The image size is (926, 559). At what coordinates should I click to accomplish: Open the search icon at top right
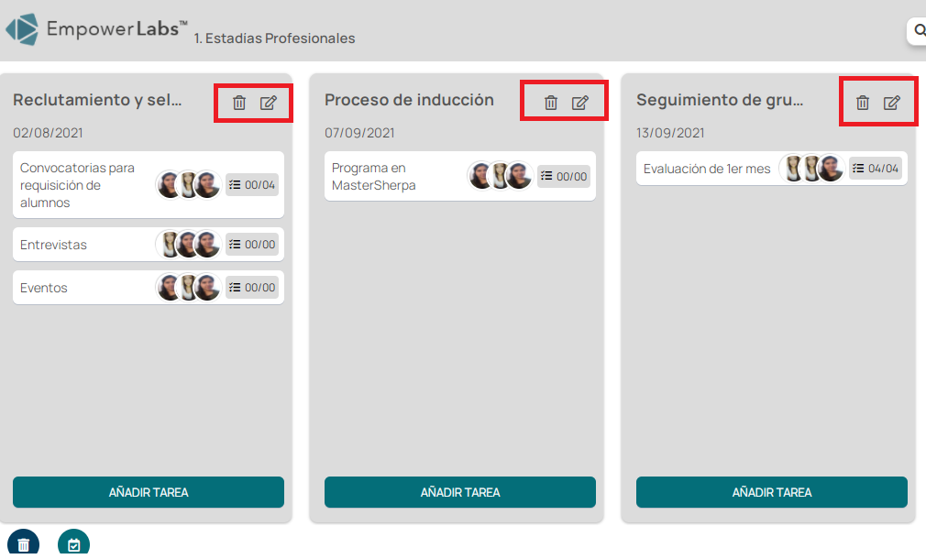pos(919,30)
